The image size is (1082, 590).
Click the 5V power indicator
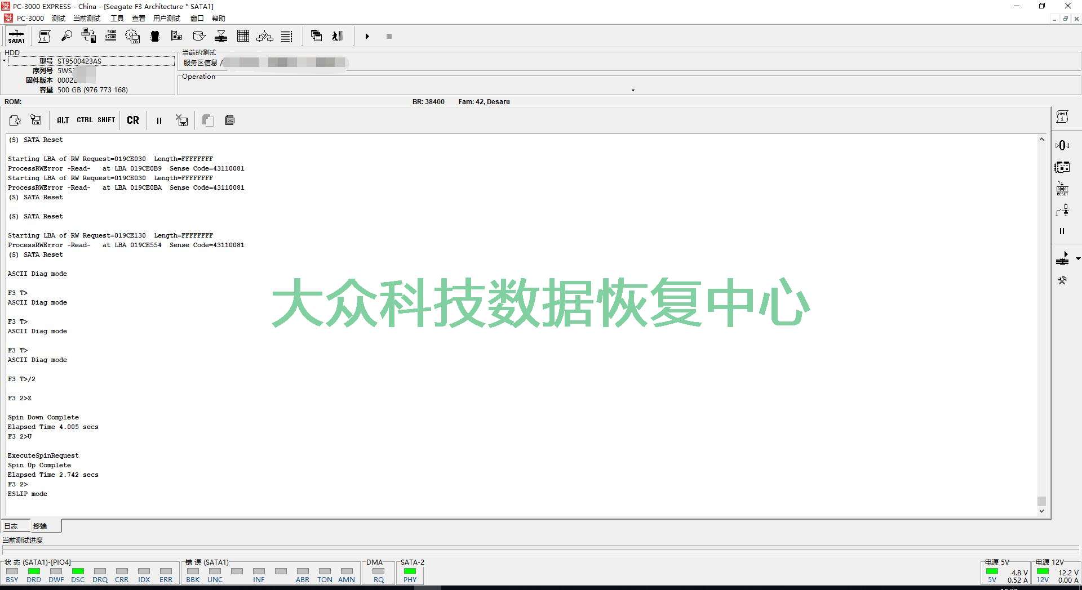click(992, 571)
